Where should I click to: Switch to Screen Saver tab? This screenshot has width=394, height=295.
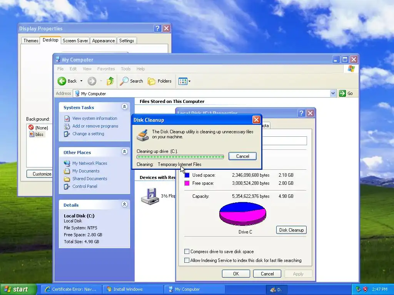(75, 41)
